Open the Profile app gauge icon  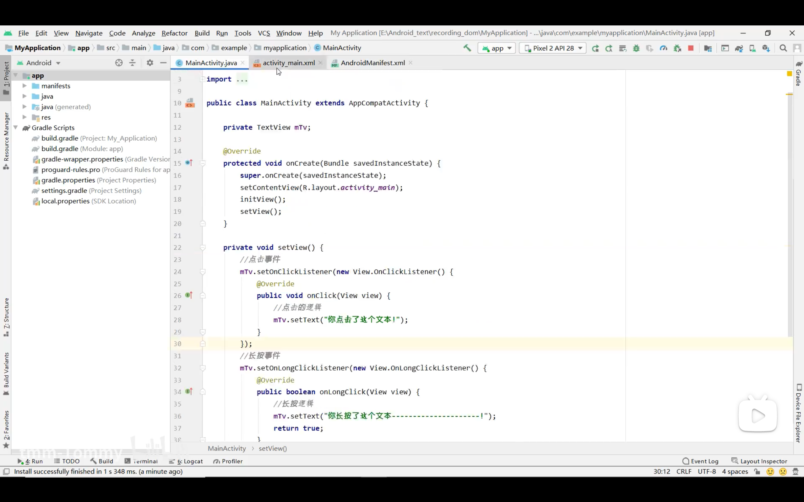(x=663, y=48)
